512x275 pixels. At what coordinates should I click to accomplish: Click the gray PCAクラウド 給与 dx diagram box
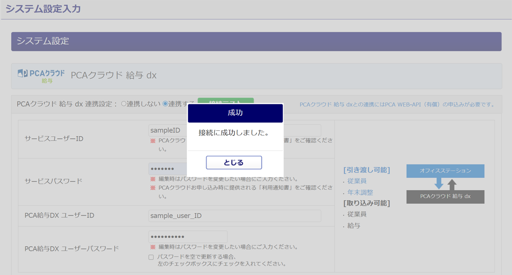(445, 197)
